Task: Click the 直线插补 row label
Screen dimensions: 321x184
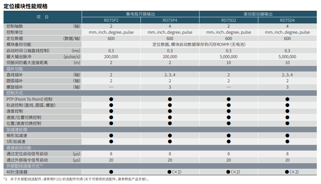Action: pyautogui.click(x=15, y=75)
